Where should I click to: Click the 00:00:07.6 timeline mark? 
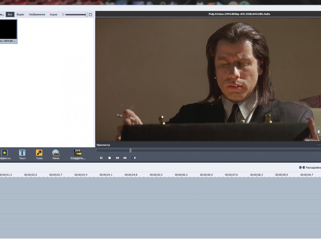[x=231, y=175]
